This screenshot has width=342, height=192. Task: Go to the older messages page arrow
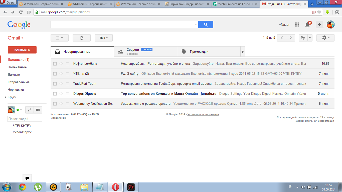pos(290,38)
